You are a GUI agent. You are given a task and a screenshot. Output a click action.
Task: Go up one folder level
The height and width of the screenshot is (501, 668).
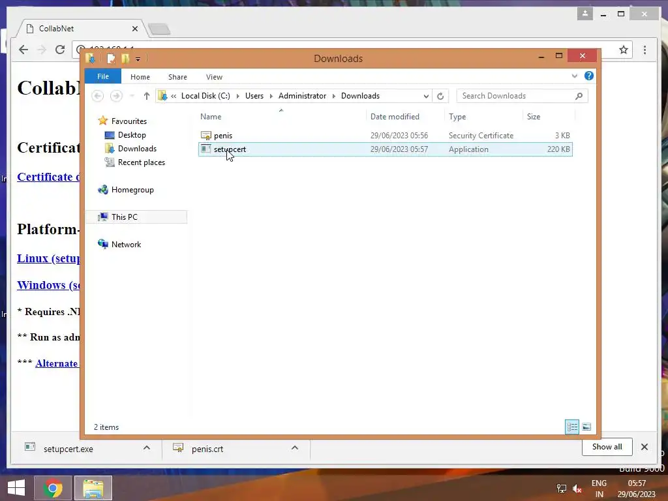click(147, 96)
